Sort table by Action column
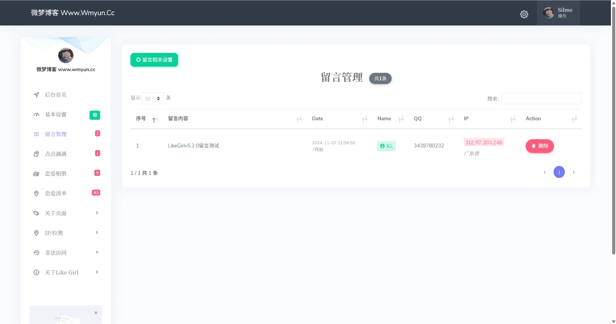 pyautogui.click(x=551, y=119)
